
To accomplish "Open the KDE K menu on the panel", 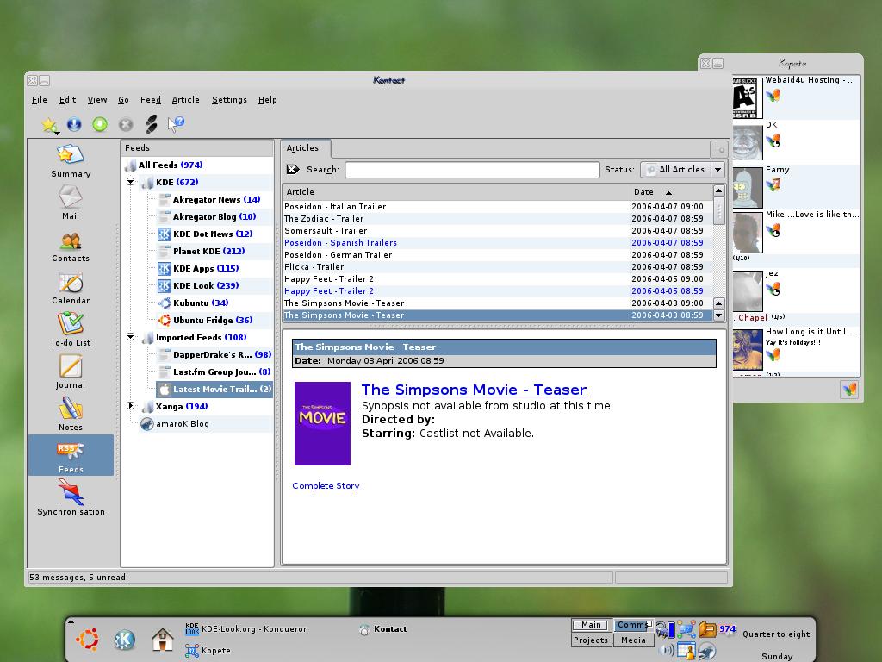I will point(124,640).
